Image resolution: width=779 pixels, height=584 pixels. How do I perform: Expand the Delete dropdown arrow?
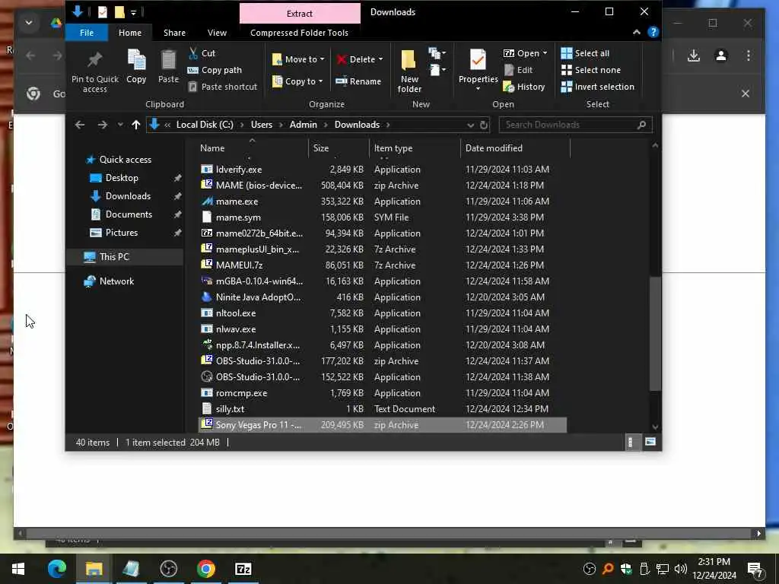click(x=381, y=59)
